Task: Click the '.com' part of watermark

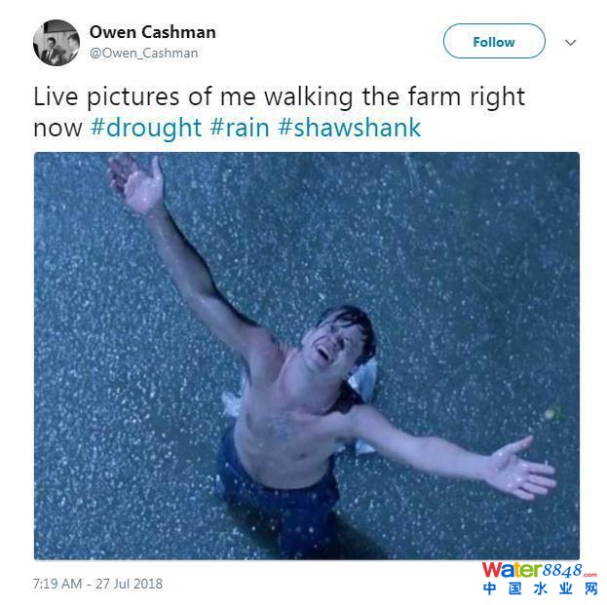Action: click(589, 575)
